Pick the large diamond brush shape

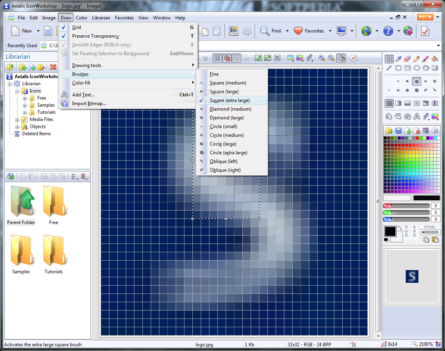coord(435,81)
